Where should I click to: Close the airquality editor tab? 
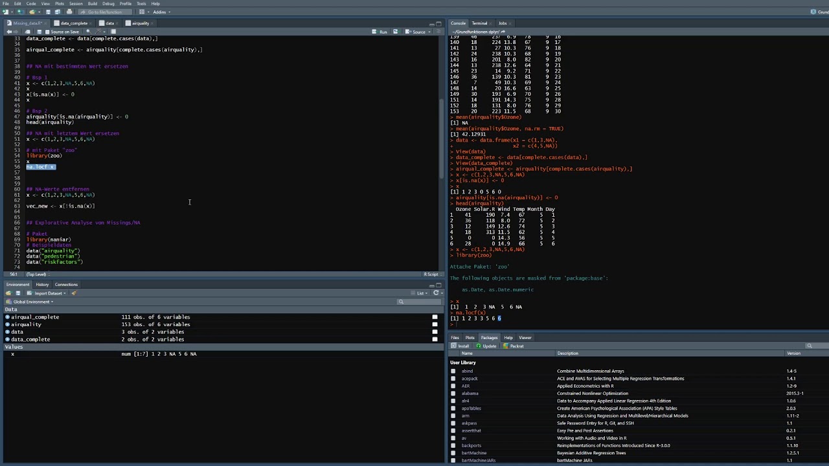pyautogui.click(x=152, y=23)
